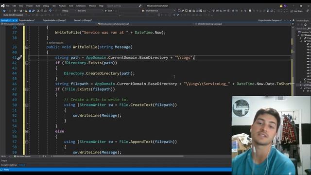Collapse the using block at line 50
311x175 pixels.
(27, 105)
